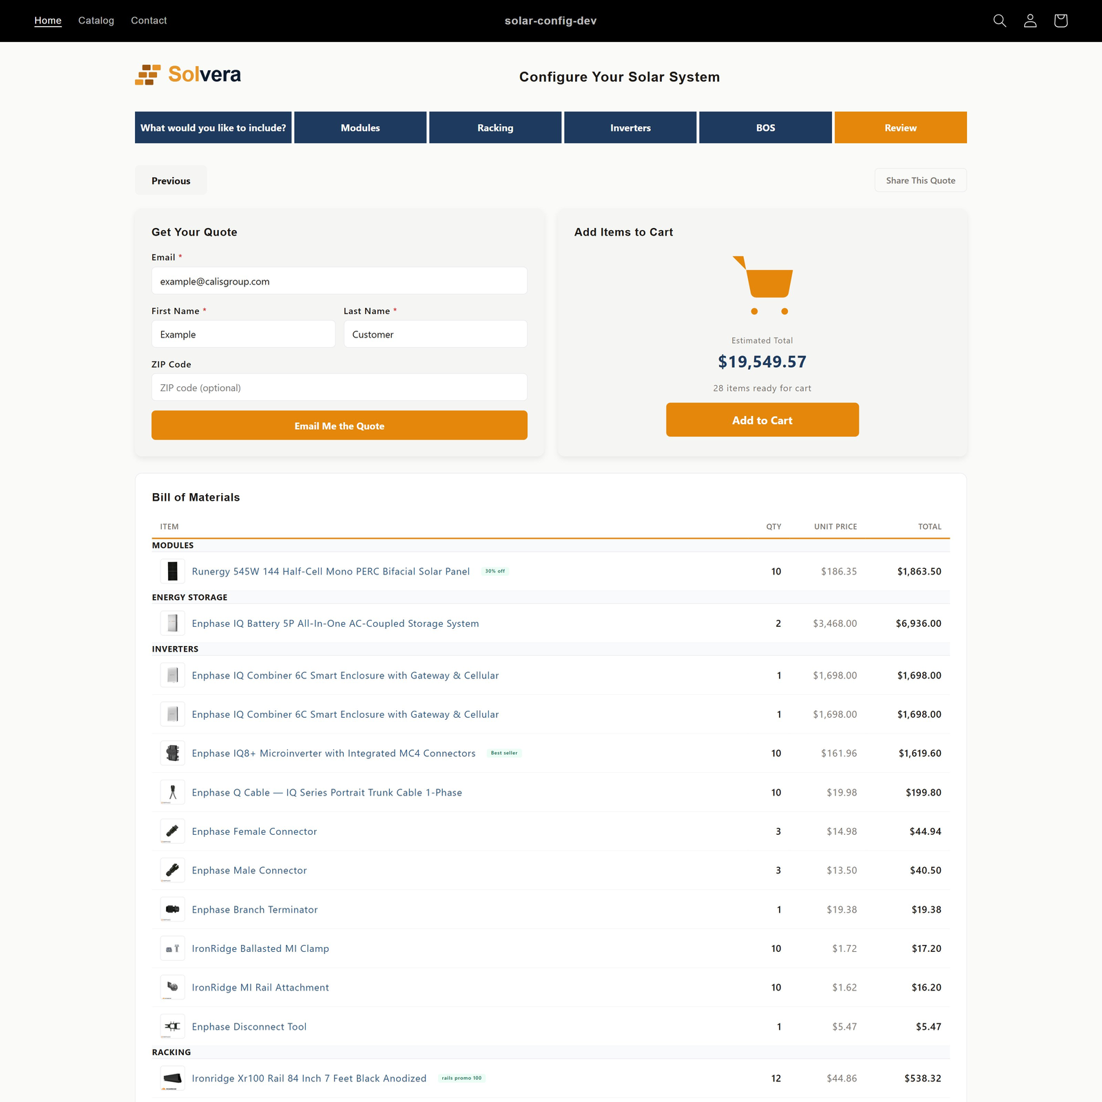Click the ENERGY STORAGE section header
Screen dimensions: 1102x1102
pyautogui.click(x=190, y=597)
